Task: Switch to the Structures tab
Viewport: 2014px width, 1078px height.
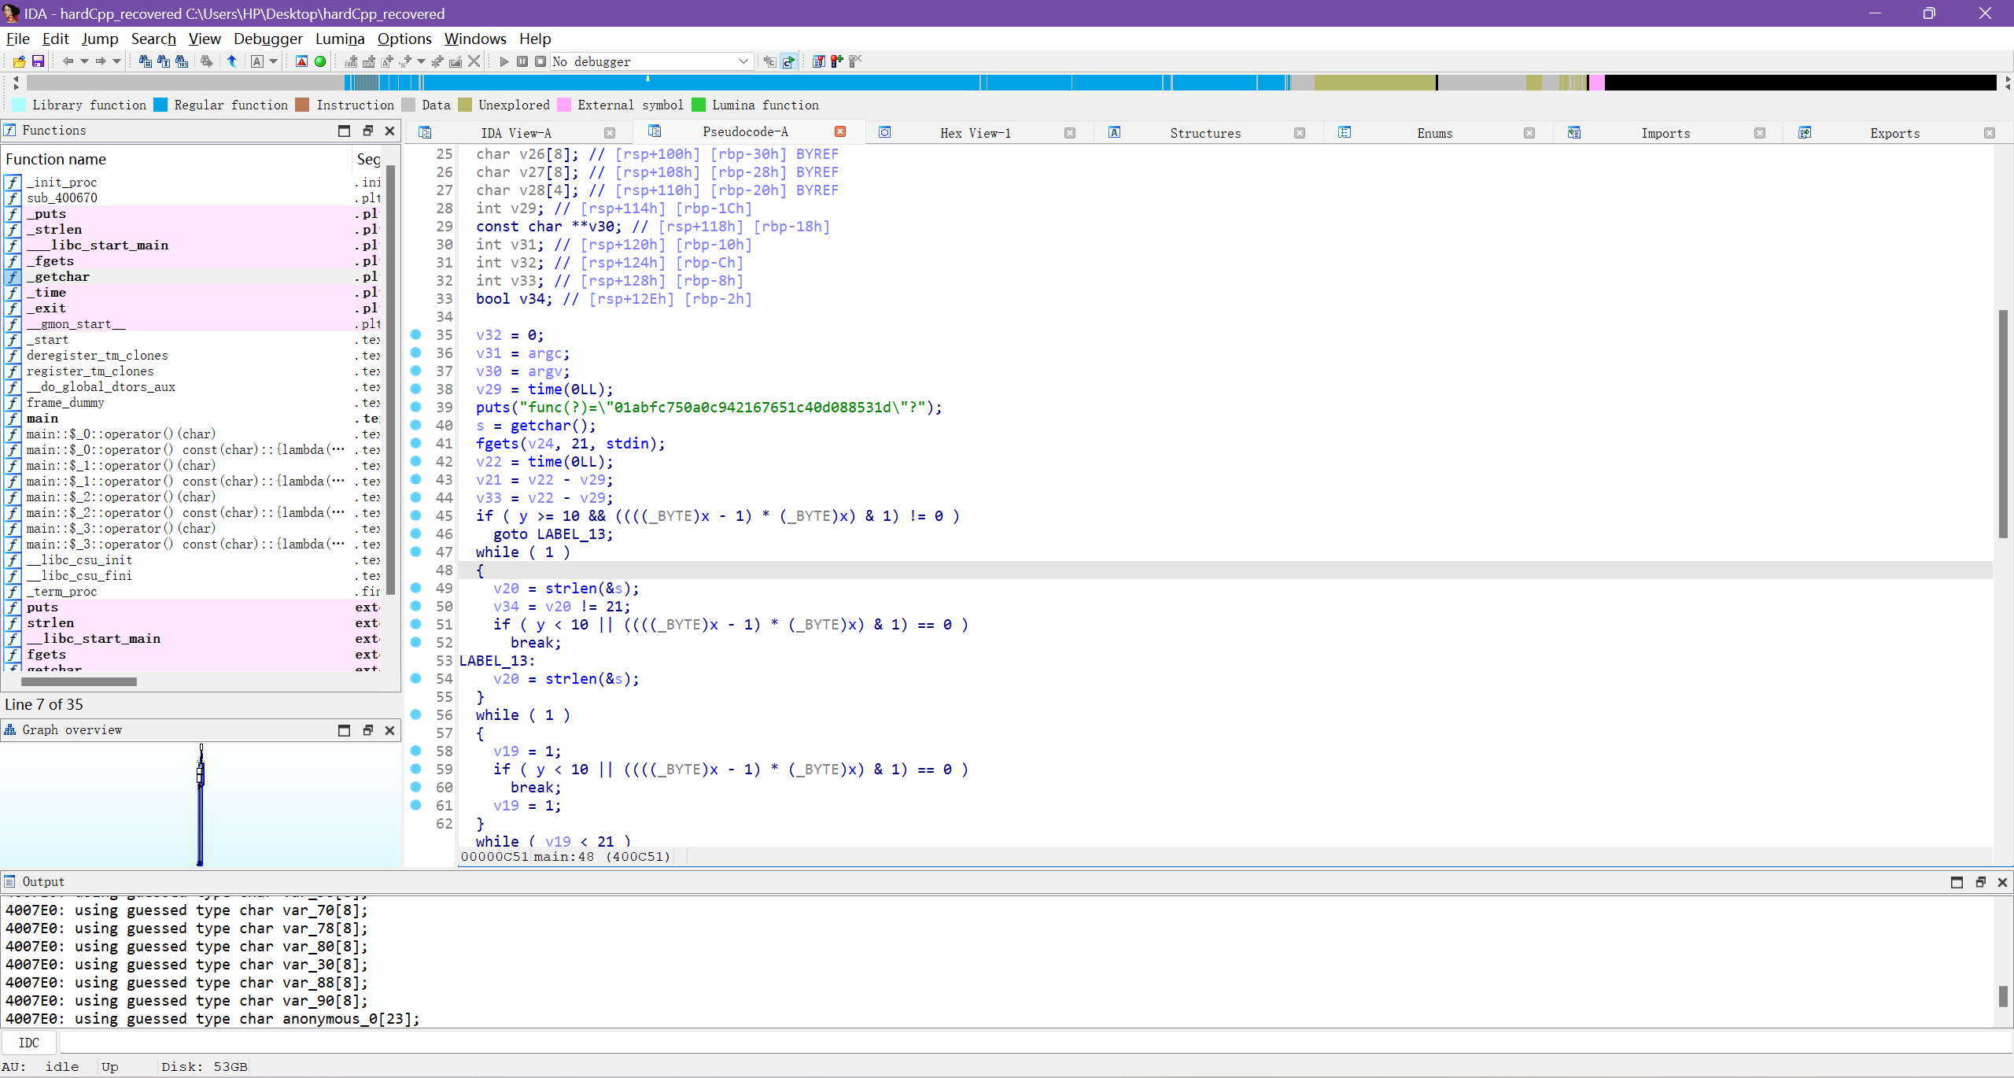Action: 1205,133
